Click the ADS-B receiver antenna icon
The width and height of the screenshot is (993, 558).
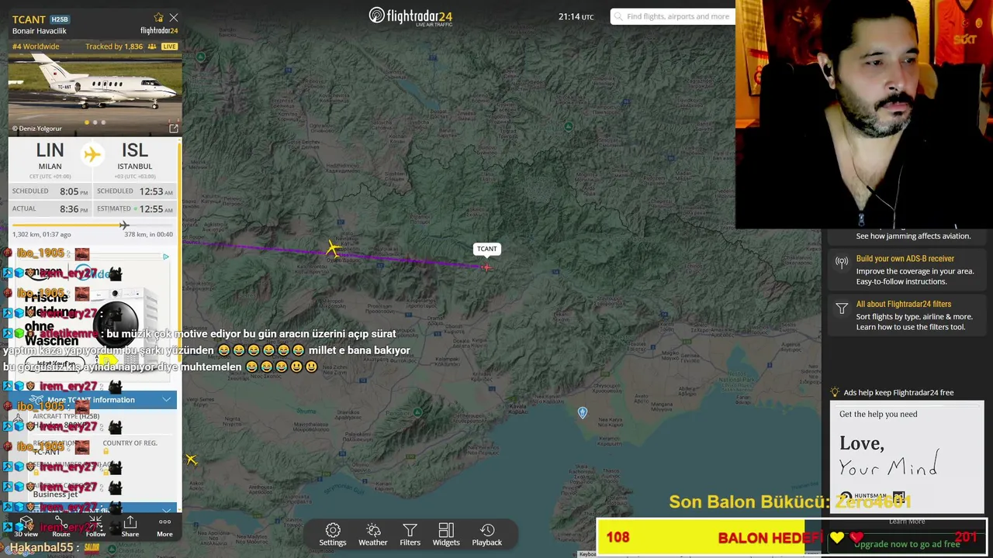(842, 263)
